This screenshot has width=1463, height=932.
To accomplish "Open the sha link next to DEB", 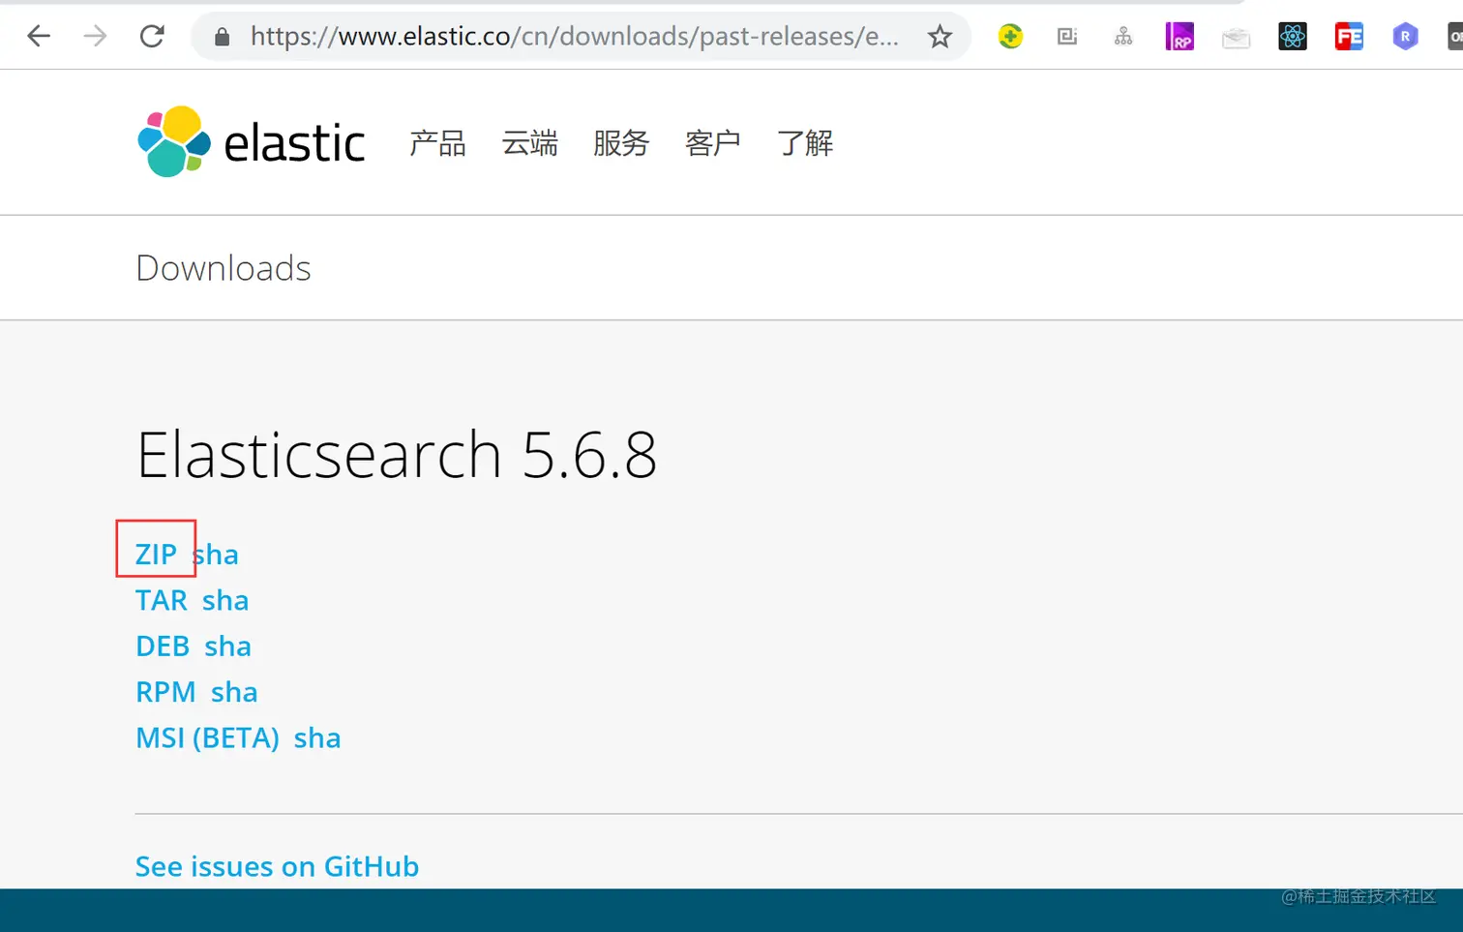I will point(227,646).
